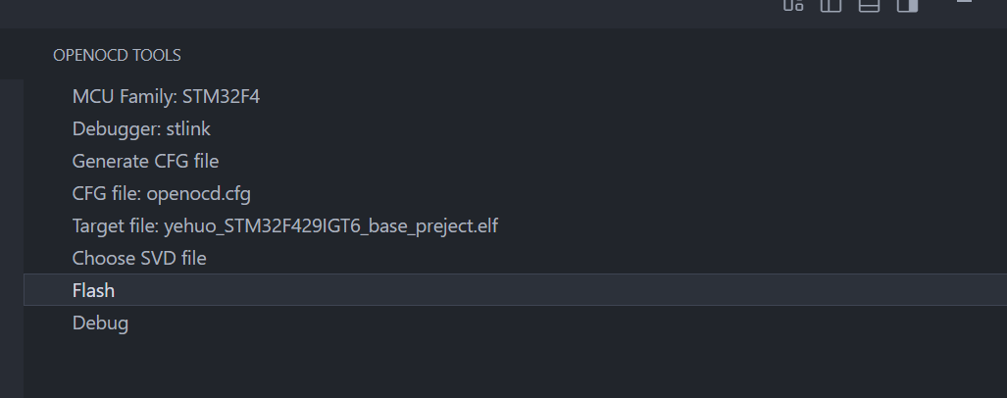Click Generate CFG file
The image size is (1007, 398).
pos(145,161)
